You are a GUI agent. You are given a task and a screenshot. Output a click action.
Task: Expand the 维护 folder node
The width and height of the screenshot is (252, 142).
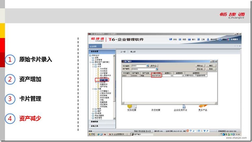pyautogui.click(x=93, y=111)
